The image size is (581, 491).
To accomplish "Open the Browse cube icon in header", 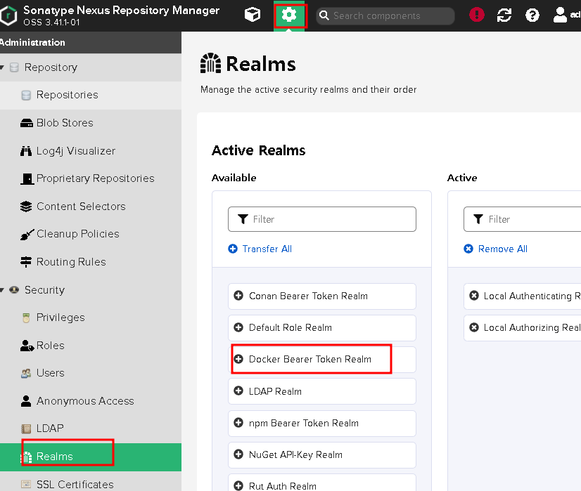I will pos(253,15).
